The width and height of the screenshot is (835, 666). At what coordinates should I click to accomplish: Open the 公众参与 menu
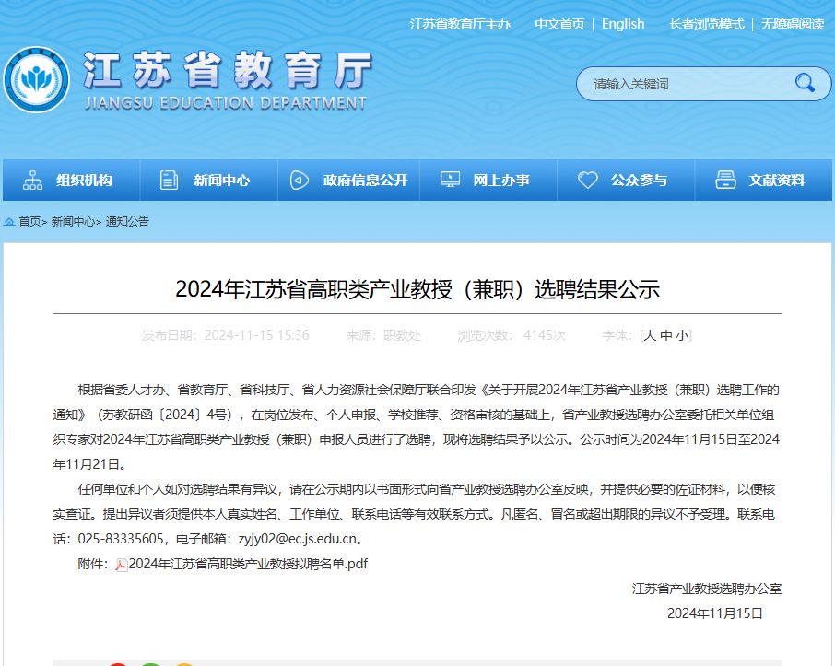tap(626, 180)
